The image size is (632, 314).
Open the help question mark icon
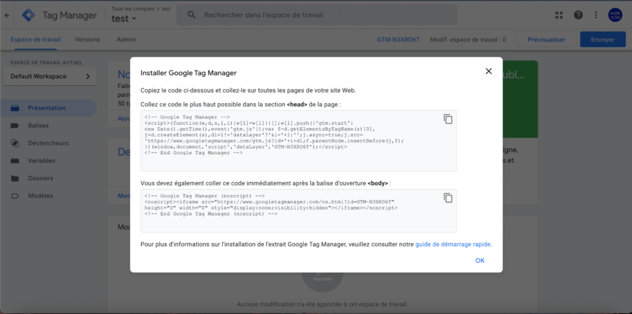pos(578,15)
